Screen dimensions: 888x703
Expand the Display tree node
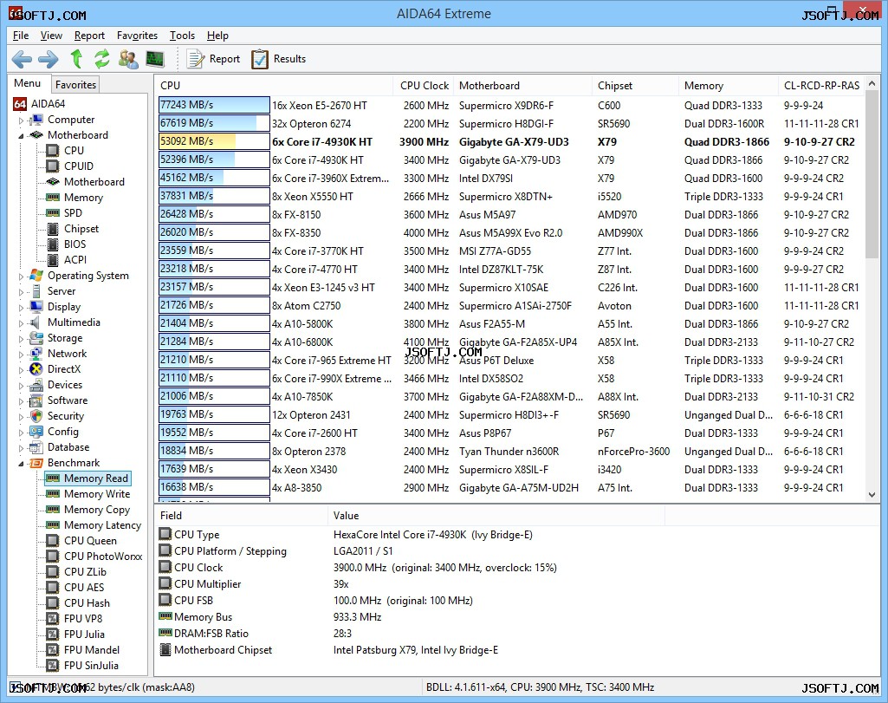point(22,308)
